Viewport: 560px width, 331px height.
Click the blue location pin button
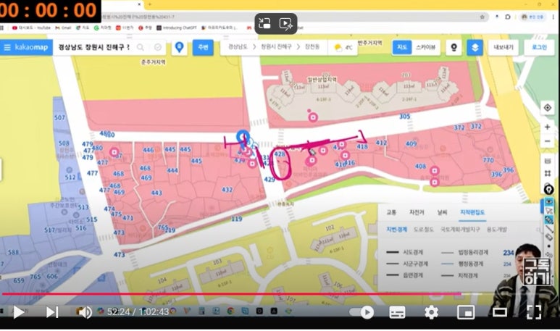(179, 47)
